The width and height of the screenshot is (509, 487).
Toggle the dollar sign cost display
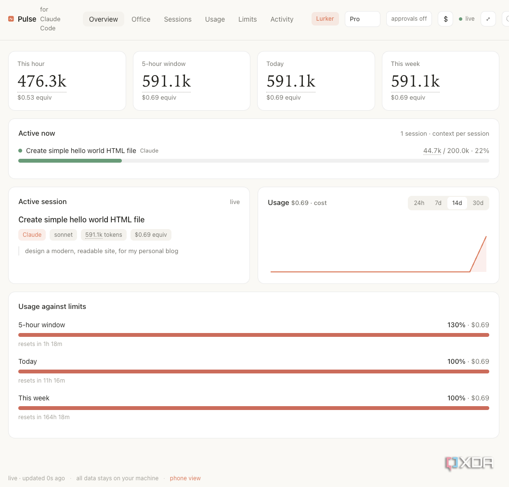445,19
